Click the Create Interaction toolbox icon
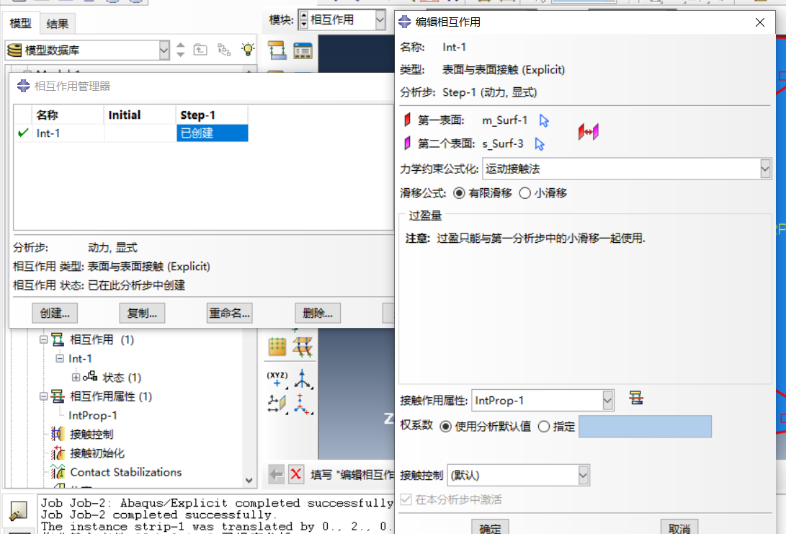This screenshot has height=534, width=786. (277, 50)
